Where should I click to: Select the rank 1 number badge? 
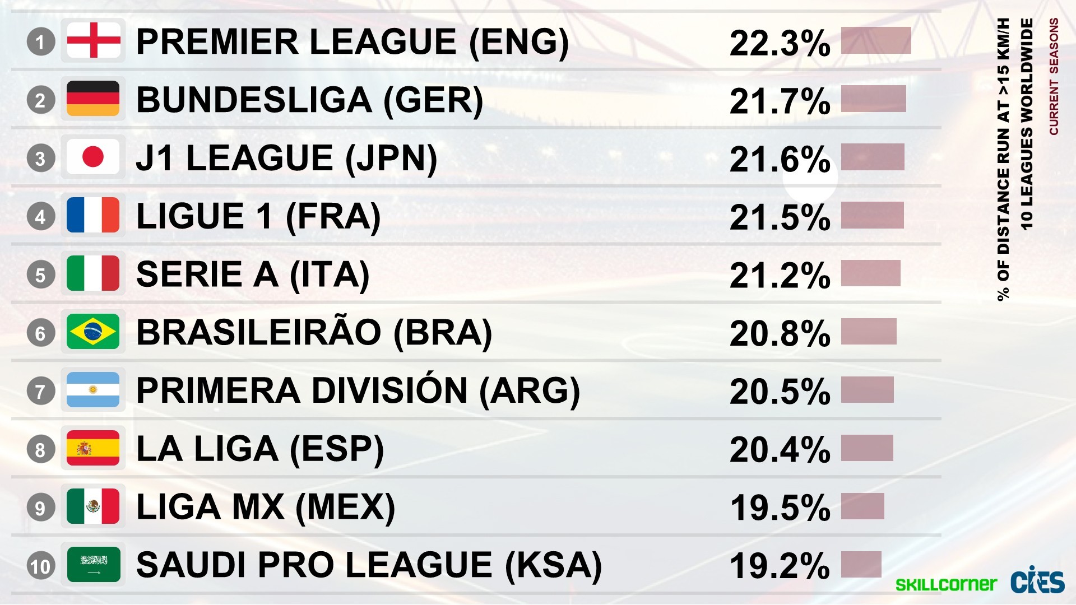click(x=40, y=42)
